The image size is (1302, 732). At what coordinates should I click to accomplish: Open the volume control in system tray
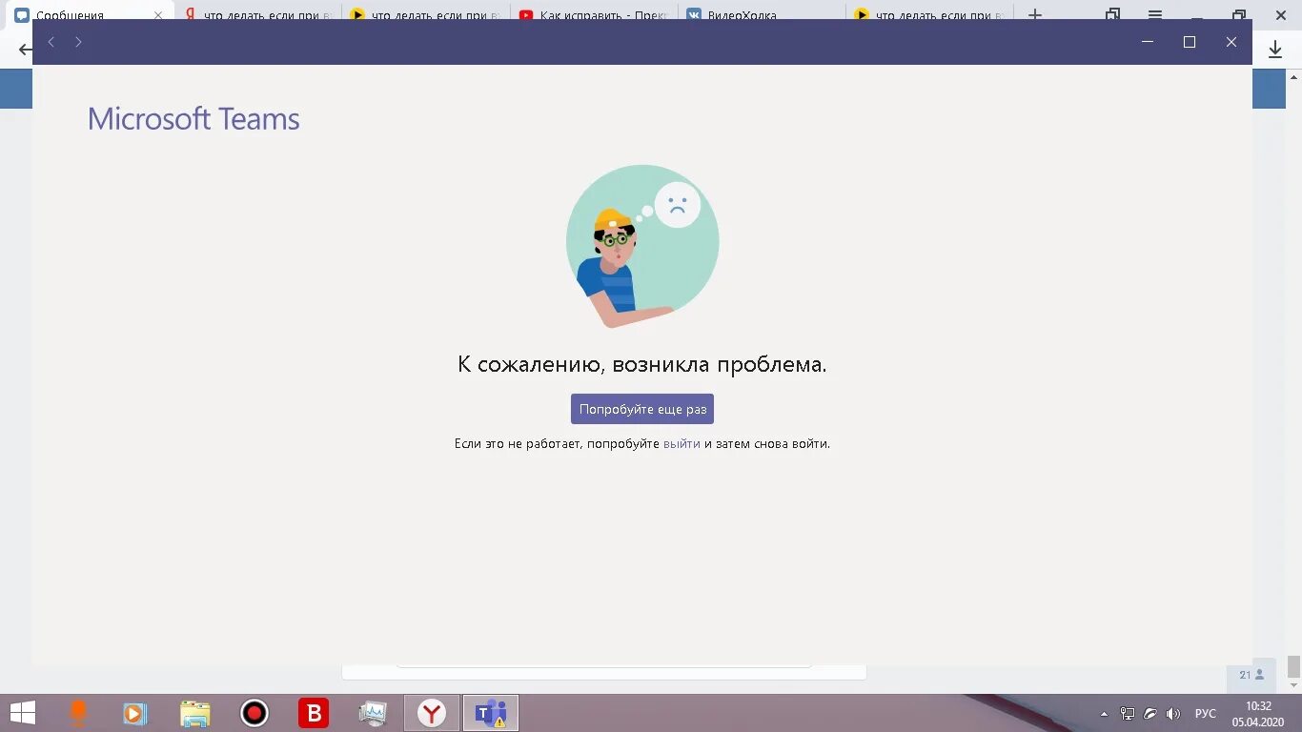coord(1172,713)
